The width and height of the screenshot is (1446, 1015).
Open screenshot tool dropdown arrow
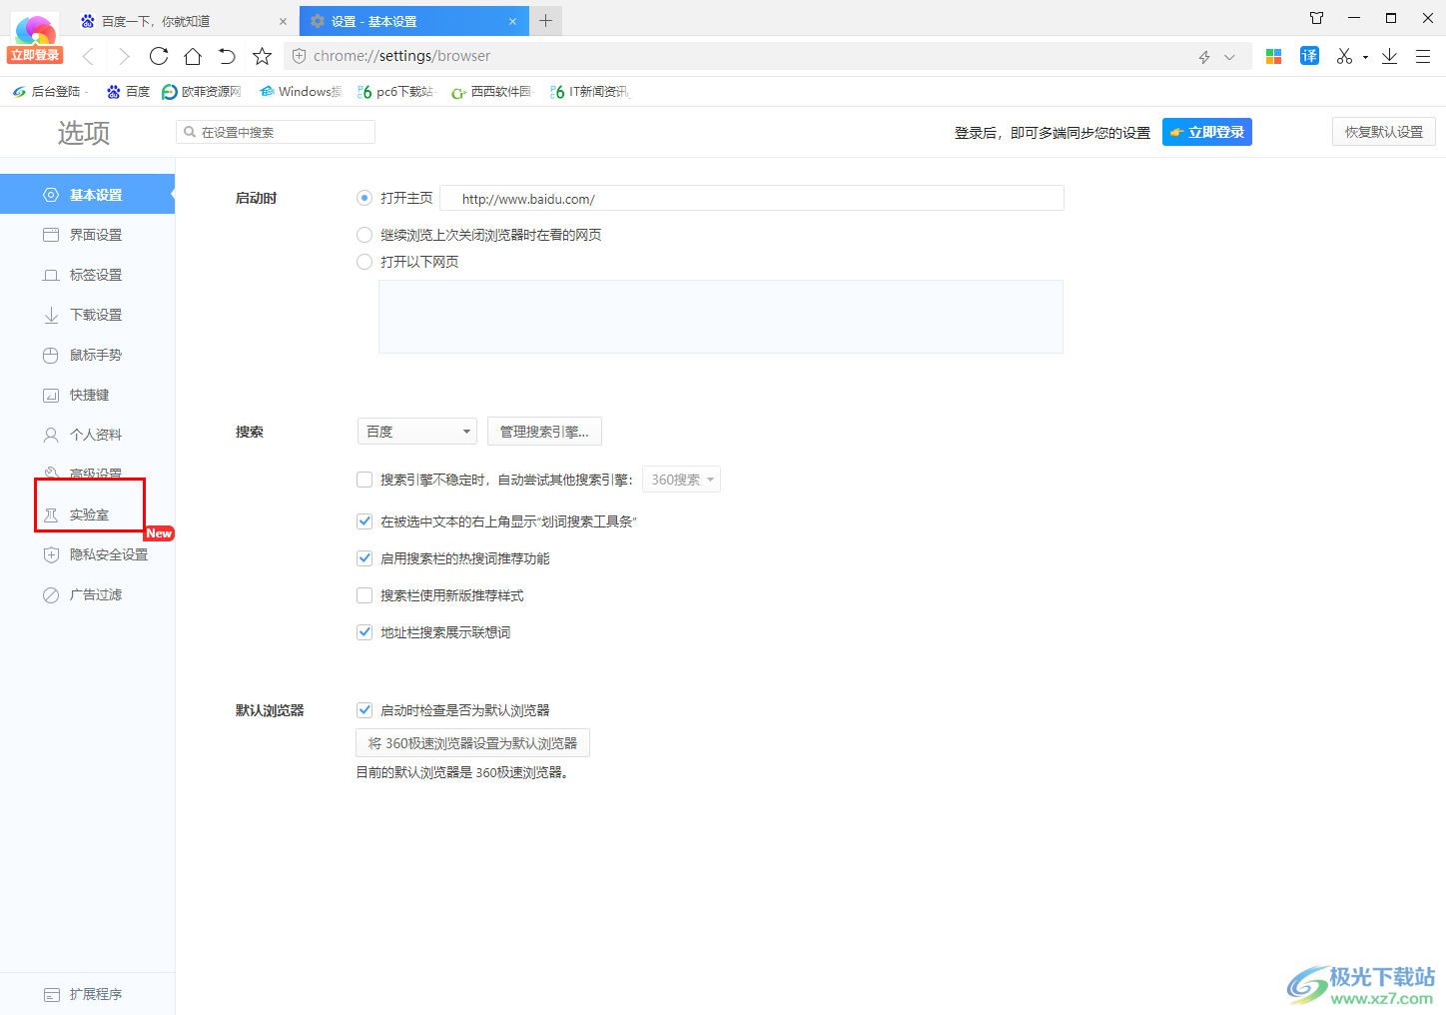pos(1365,58)
